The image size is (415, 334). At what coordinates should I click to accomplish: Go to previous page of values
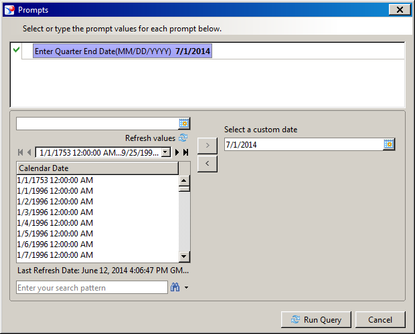[29, 152]
